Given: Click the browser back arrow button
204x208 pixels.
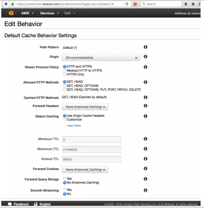Looking at the screenshot, I should (x=6, y=4).
